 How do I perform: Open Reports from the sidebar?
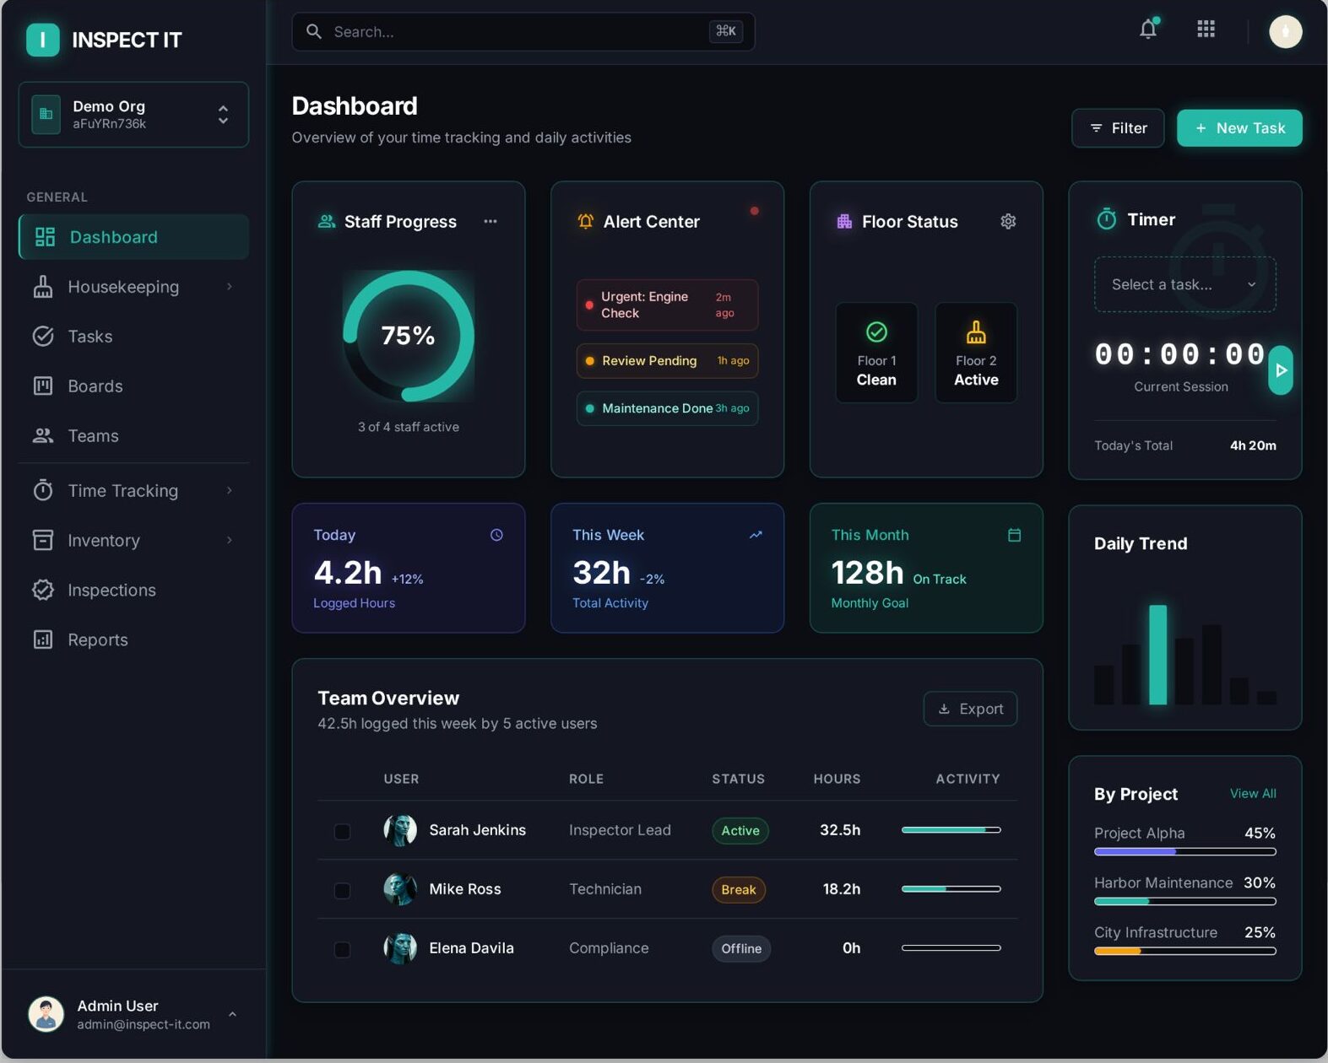[98, 640]
